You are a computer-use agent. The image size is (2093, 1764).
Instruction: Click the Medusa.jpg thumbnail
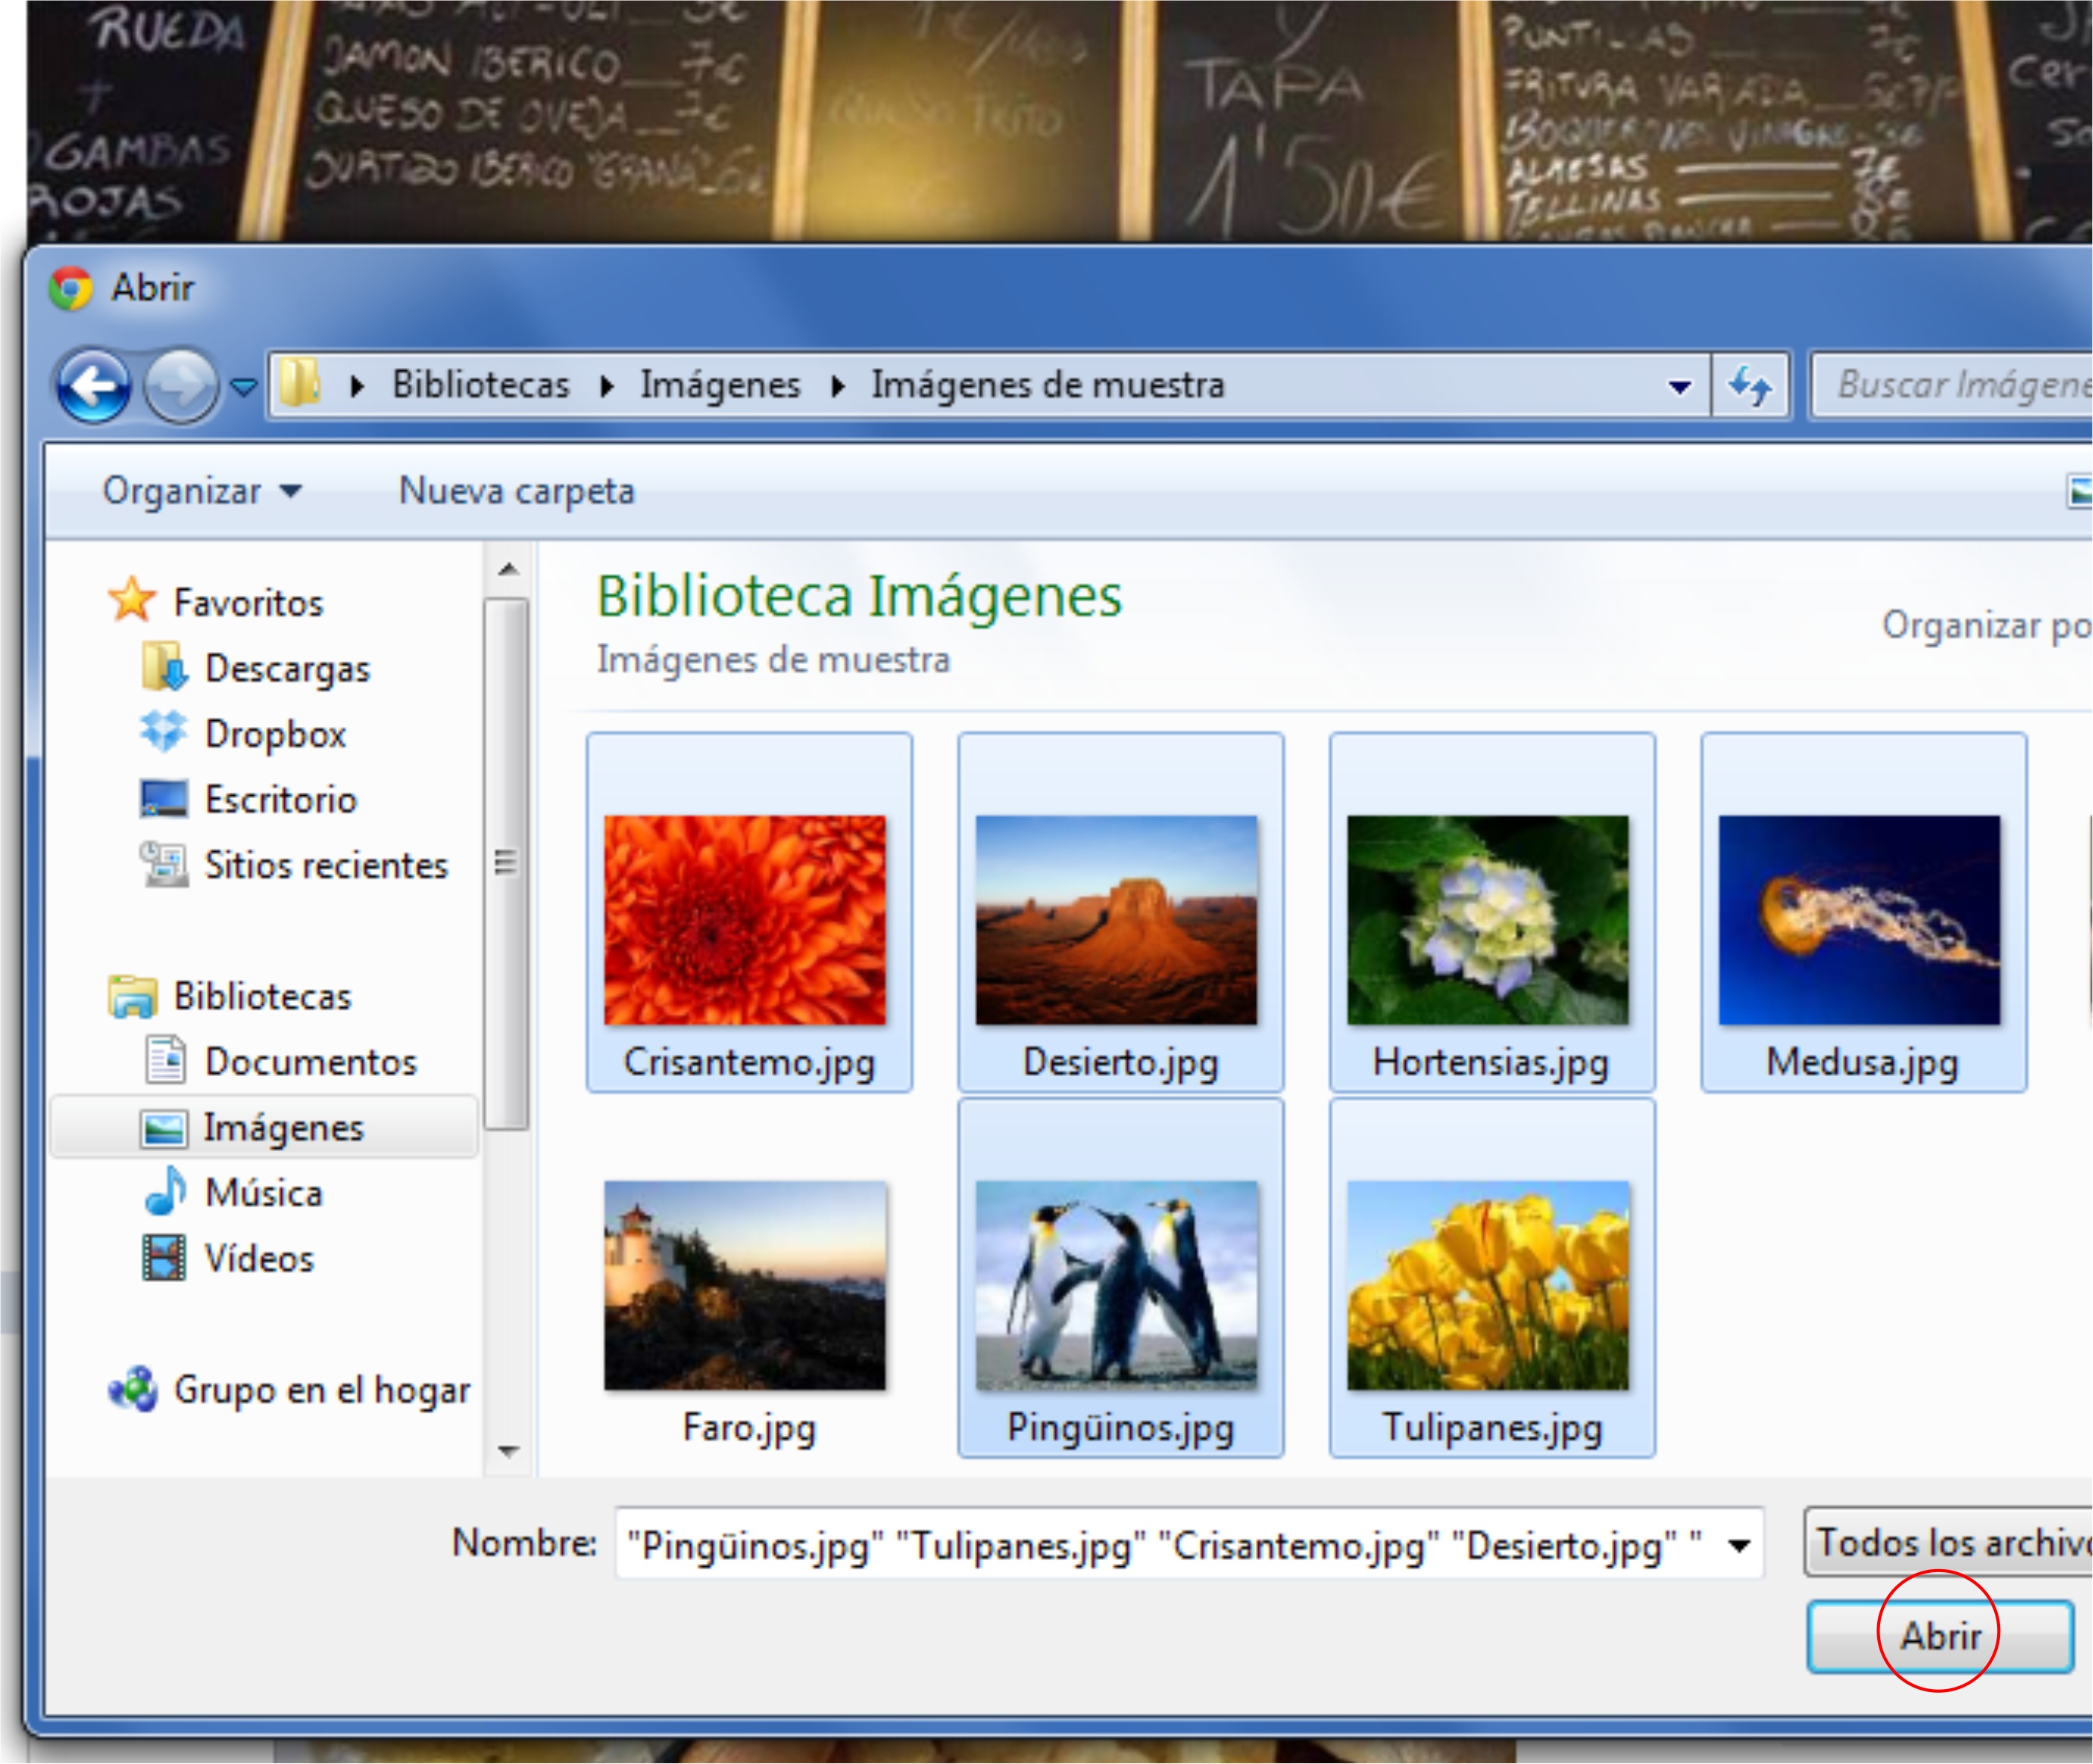coord(1860,920)
